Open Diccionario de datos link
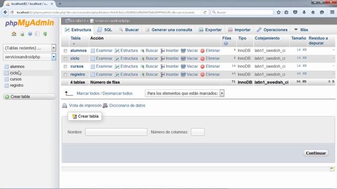337x189 pixels. 127,106
